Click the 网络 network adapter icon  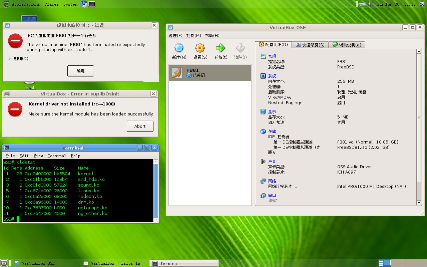[263, 181]
